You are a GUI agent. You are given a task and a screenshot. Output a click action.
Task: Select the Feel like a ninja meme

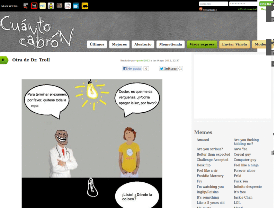246,165
